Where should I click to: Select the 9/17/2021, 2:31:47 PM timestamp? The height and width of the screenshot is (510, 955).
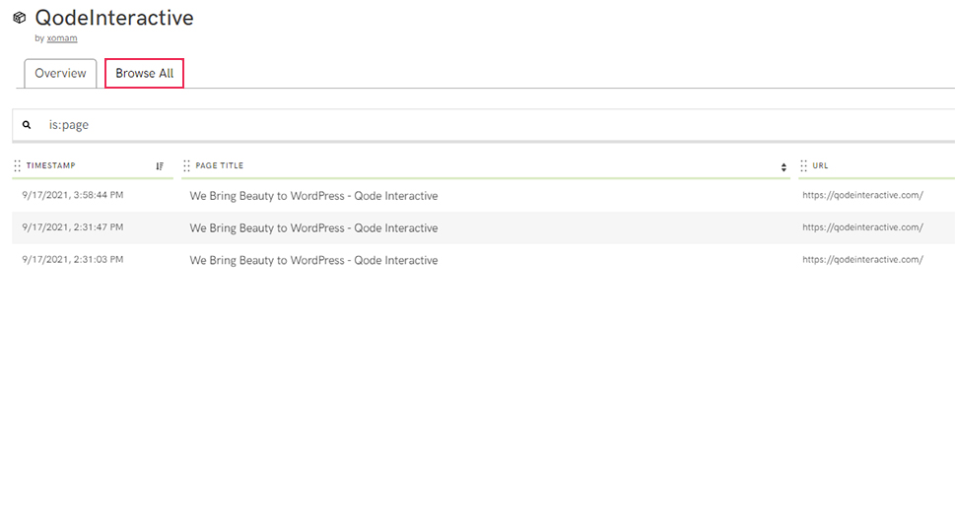tap(73, 227)
